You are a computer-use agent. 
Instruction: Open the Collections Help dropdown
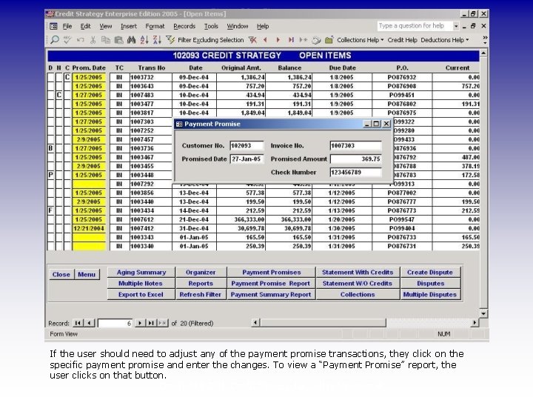[x=361, y=40]
